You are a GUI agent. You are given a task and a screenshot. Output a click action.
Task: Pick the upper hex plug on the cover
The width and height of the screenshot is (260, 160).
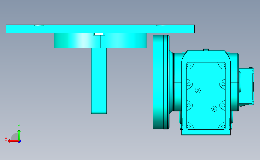pyautogui.click(x=198, y=90)
